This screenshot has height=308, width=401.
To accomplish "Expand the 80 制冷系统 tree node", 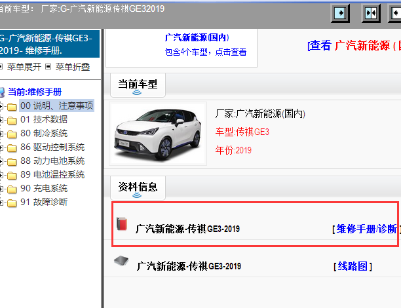I will [1, 134].
